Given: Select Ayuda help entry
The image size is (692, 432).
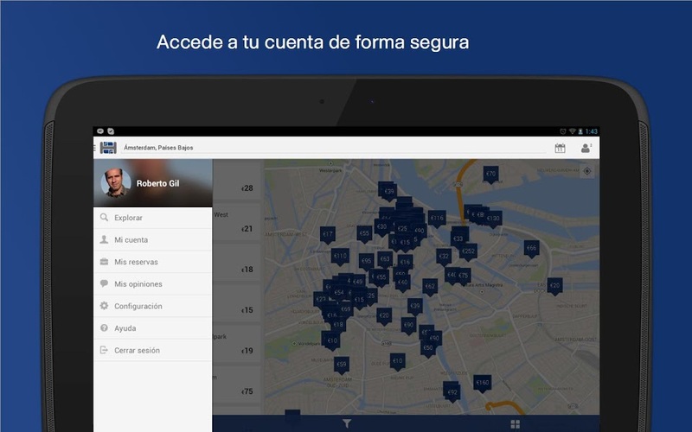Looking at the screenshot, I should (x=153, y=328).
